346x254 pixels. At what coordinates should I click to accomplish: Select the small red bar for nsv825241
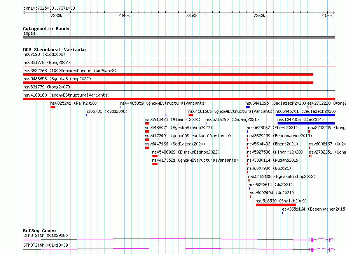tap(52, 107)
